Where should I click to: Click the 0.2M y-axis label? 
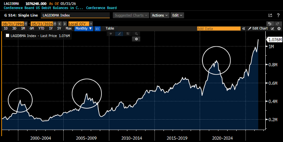click(x=273, y=120)
